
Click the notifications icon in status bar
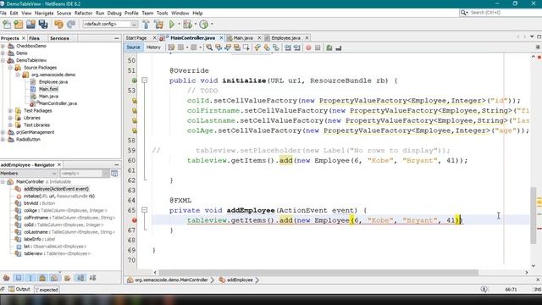pos(484,290)
